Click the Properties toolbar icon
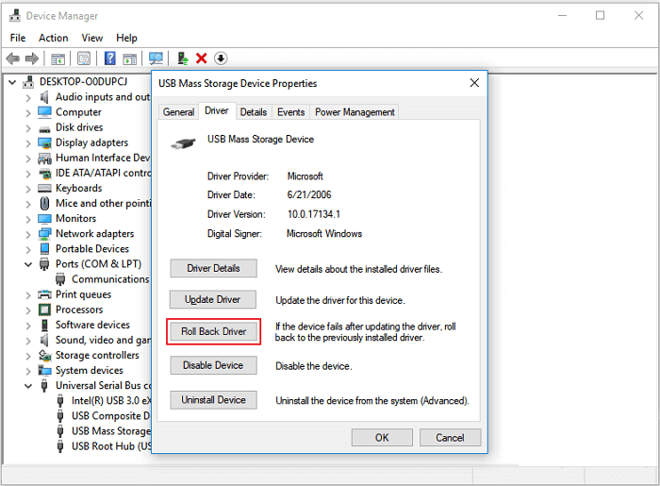Image resolution: width=660 pixels, height=486 pixels. click(x=84, y=59)
